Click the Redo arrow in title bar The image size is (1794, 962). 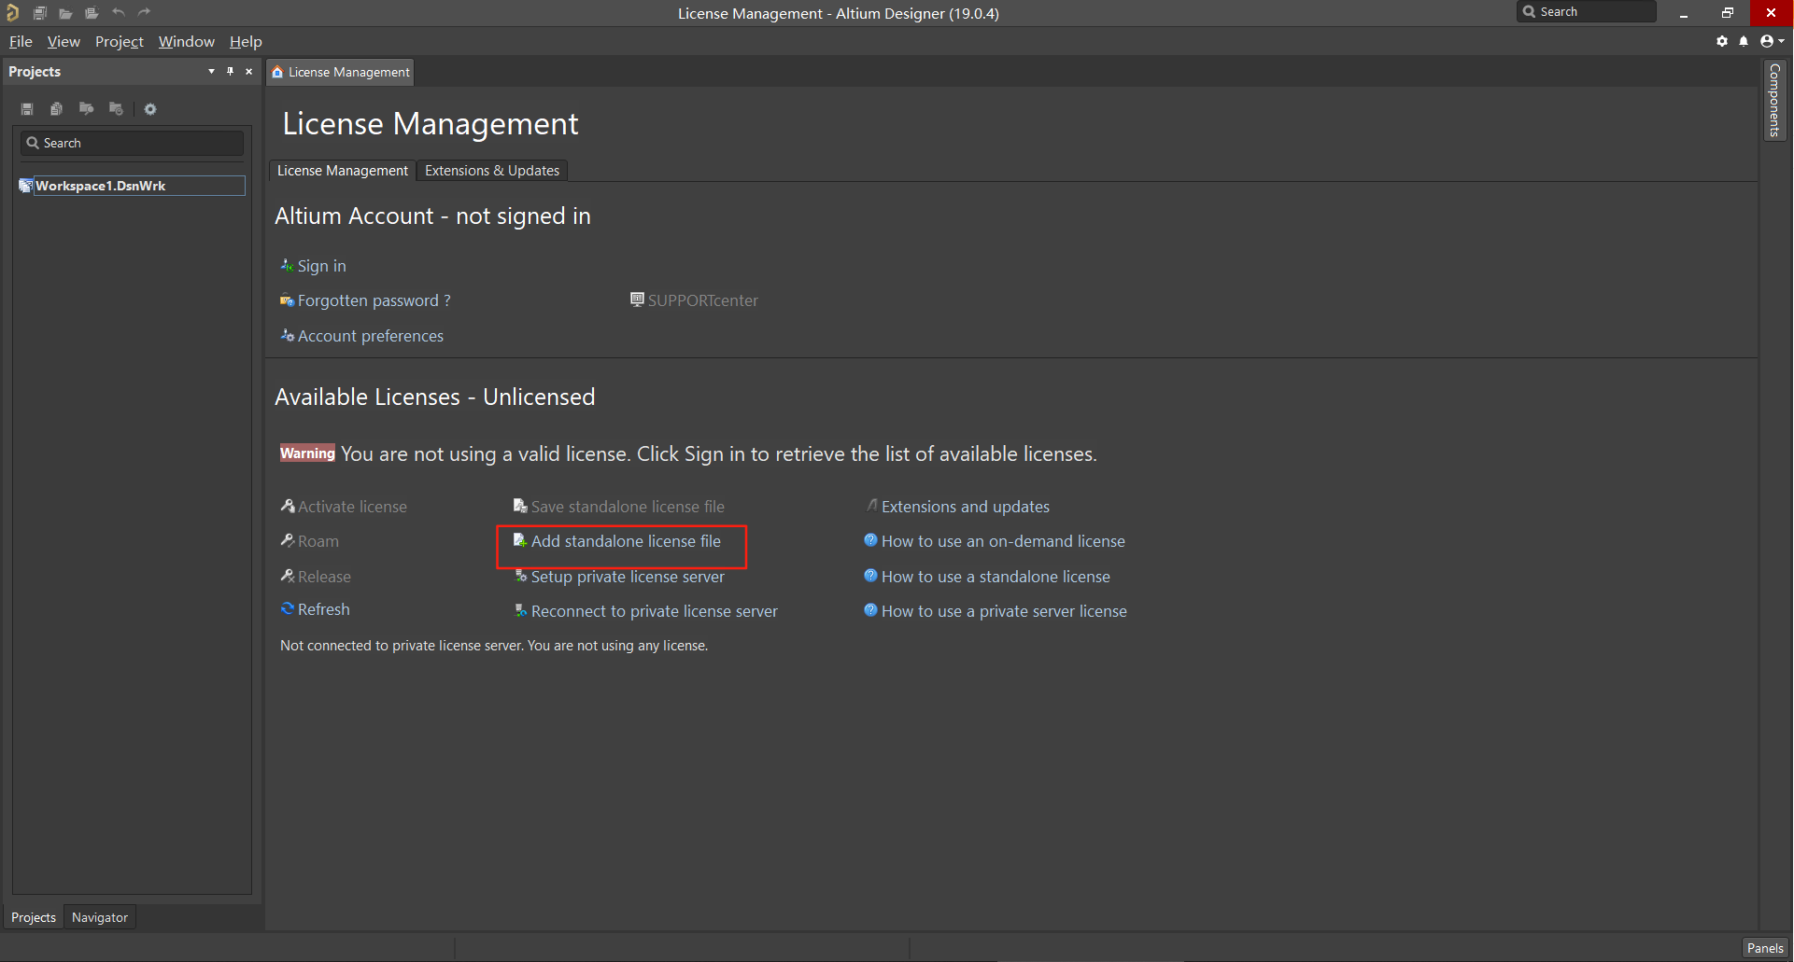pos(144,12)
